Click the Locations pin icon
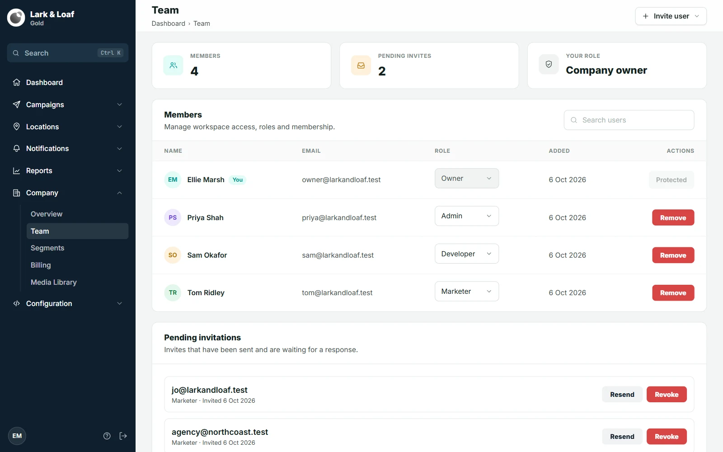 [x=17, y=127]
